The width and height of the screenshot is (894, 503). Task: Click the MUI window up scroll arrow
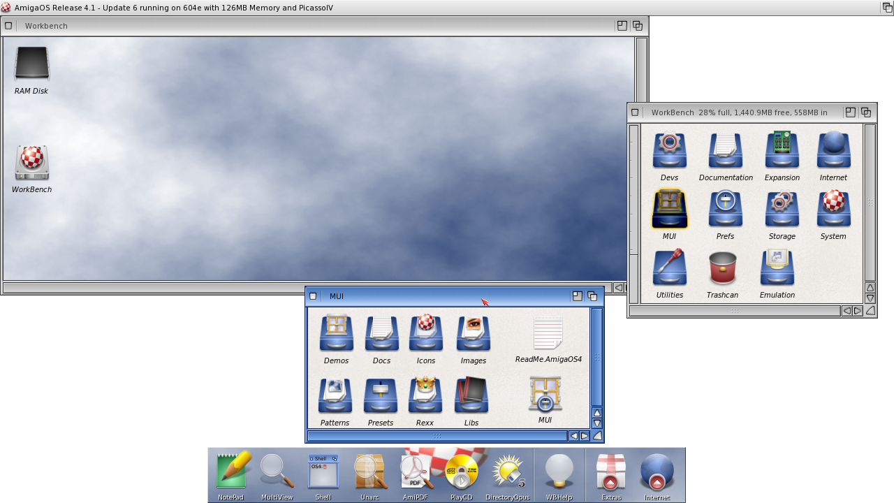click(597, 413)
